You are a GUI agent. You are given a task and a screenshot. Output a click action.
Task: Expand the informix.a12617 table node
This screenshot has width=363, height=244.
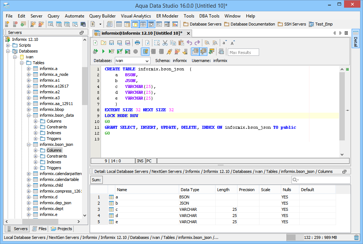(x=29, y=86)
